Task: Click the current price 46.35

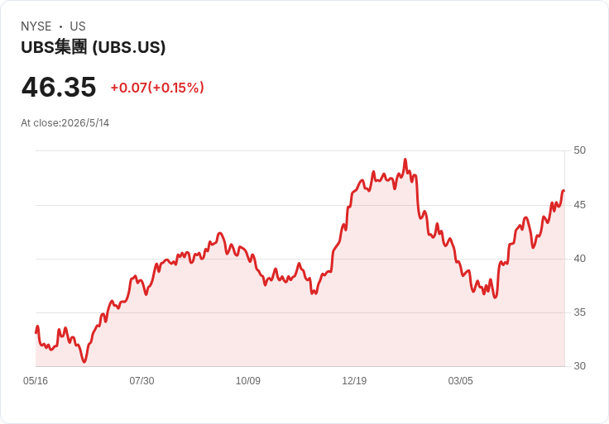Action: pyautogui.click(x=59, y=87)
